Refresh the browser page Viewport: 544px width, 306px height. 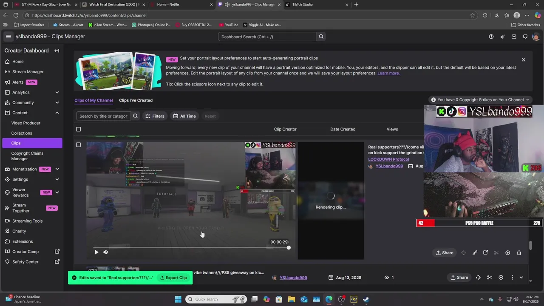(16, 15)
